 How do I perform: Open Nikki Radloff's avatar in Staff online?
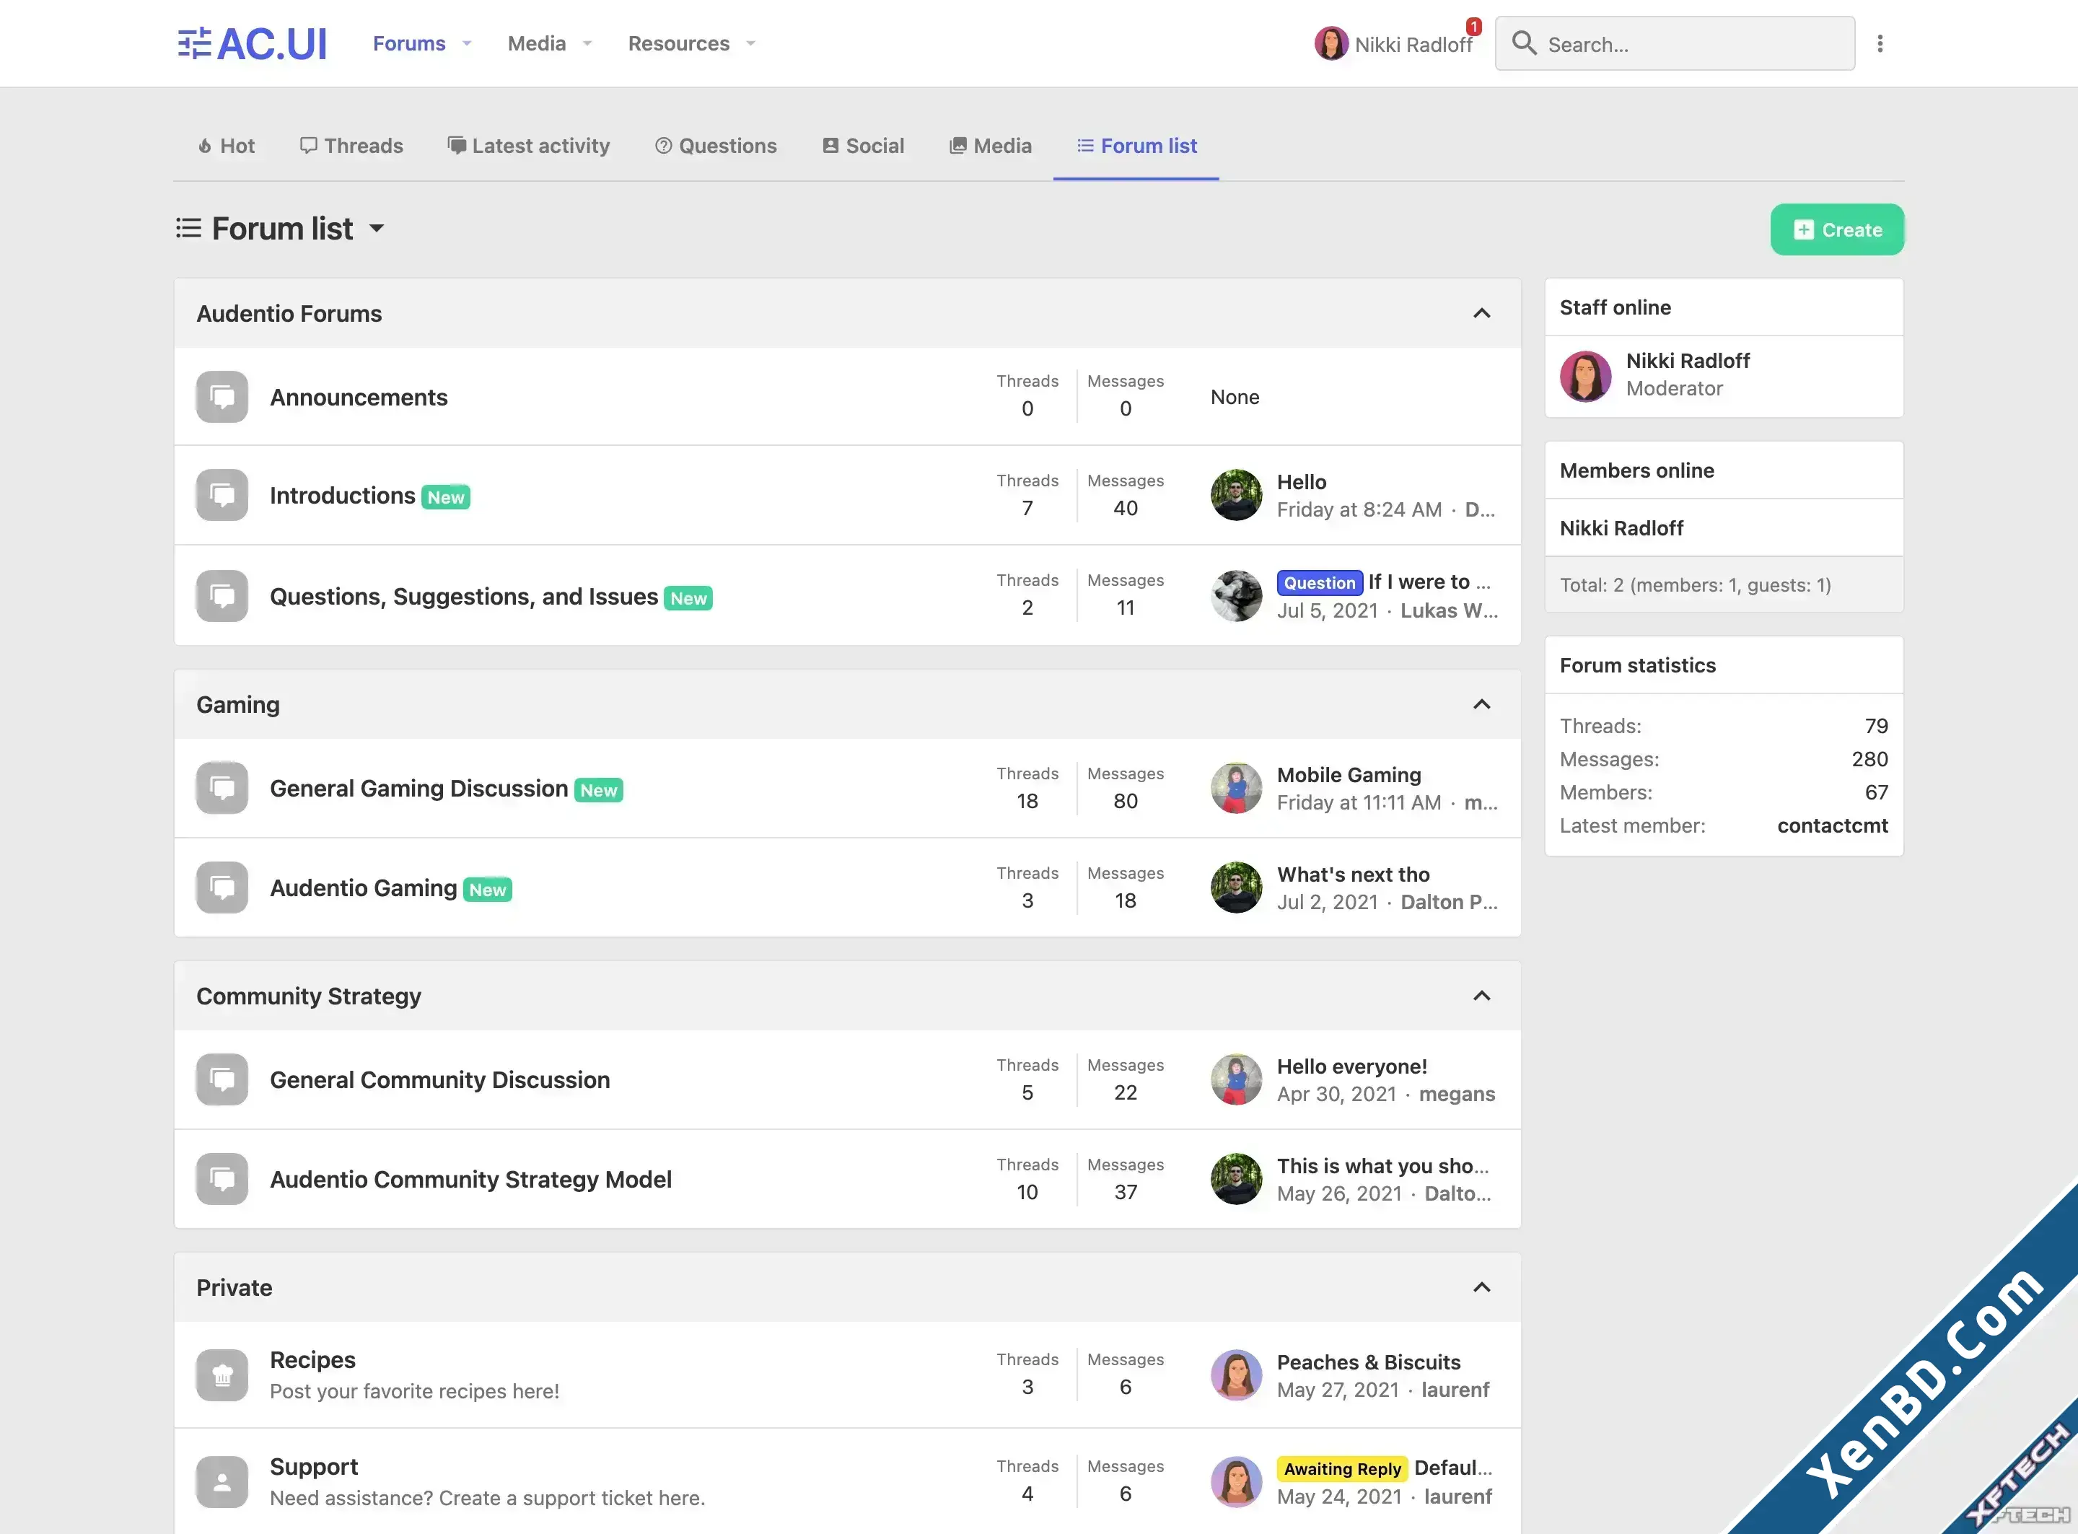1586,375
